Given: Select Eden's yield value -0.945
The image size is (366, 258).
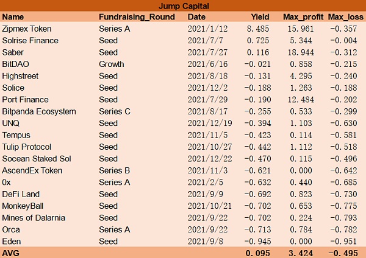Looking at the screenshot, I should coord(257,242).
